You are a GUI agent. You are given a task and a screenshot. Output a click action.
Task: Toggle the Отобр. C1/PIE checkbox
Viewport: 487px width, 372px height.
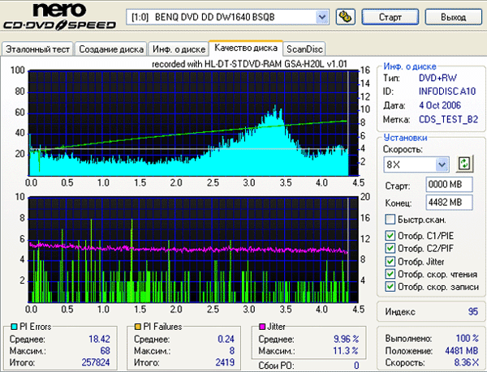pyautogui.click(x=390, y=236)
